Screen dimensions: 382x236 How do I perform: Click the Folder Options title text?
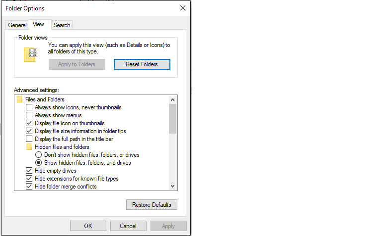25,8
